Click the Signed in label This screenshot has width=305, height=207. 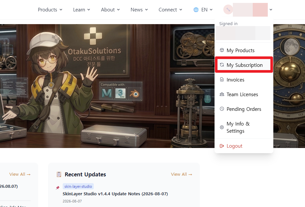[x=228, y=23]
